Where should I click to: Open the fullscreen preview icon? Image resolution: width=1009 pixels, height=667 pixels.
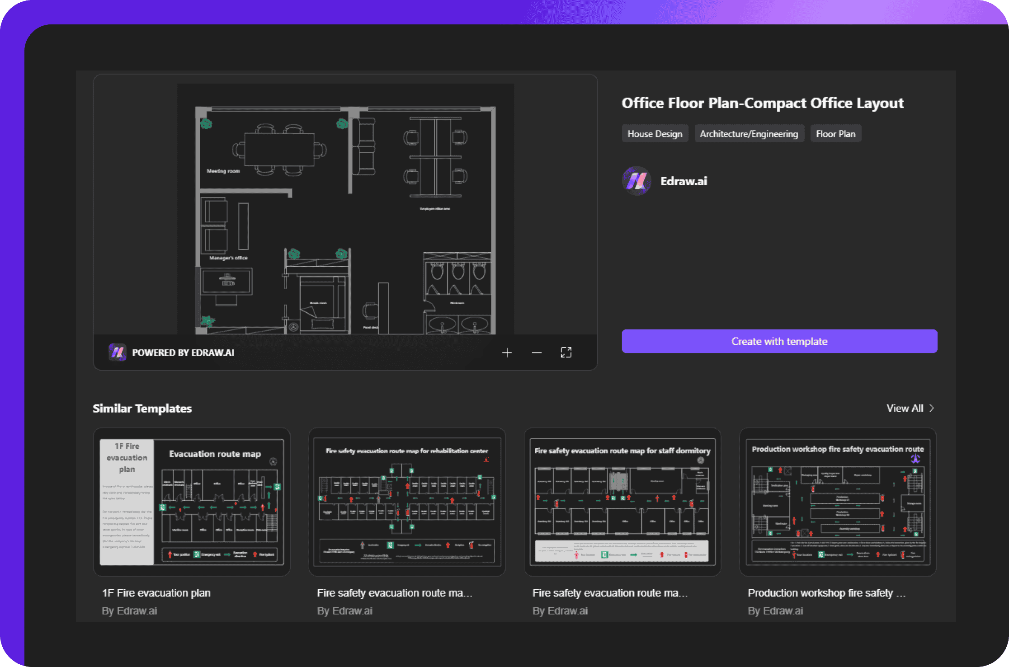click(x=566, y=352)
